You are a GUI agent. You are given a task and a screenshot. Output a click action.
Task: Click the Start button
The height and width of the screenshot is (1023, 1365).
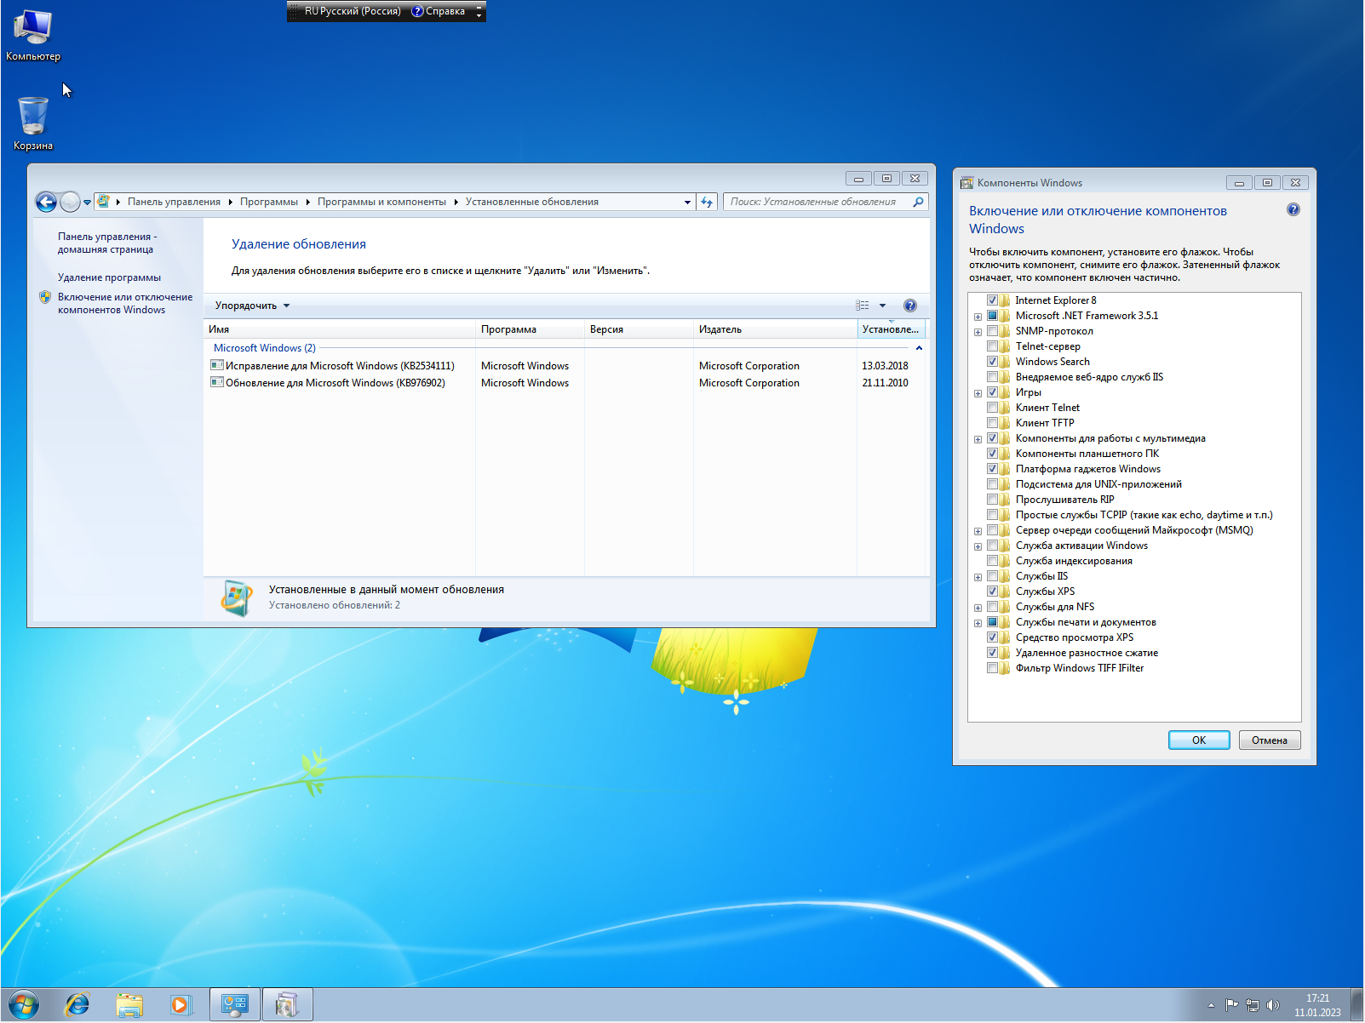[23, 1005]
